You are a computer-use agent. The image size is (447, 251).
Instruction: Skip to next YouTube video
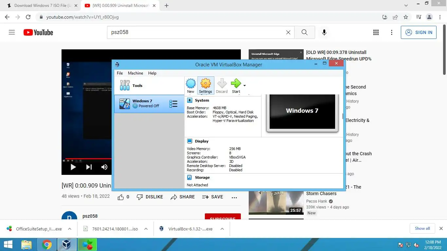point(89,167)
